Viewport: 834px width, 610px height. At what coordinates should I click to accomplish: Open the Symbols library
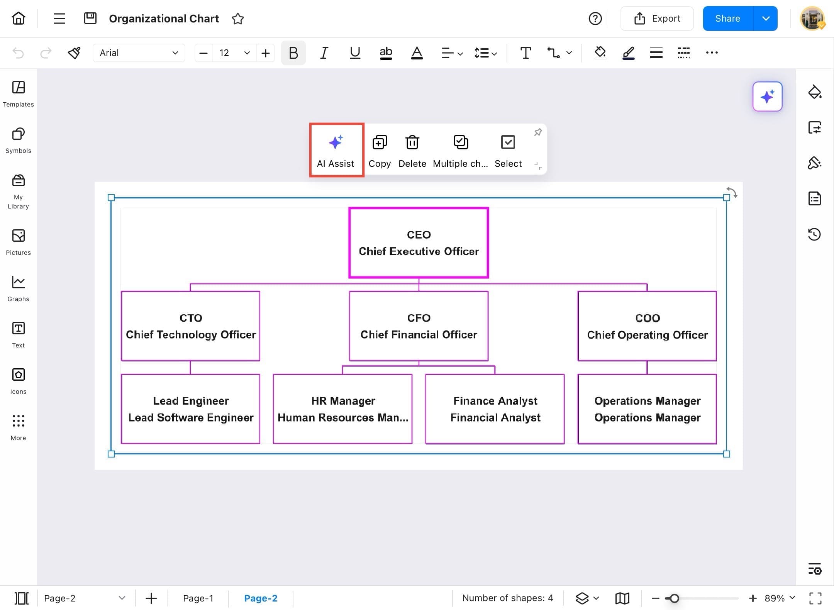pyautogui.click(x=18, y=140)
